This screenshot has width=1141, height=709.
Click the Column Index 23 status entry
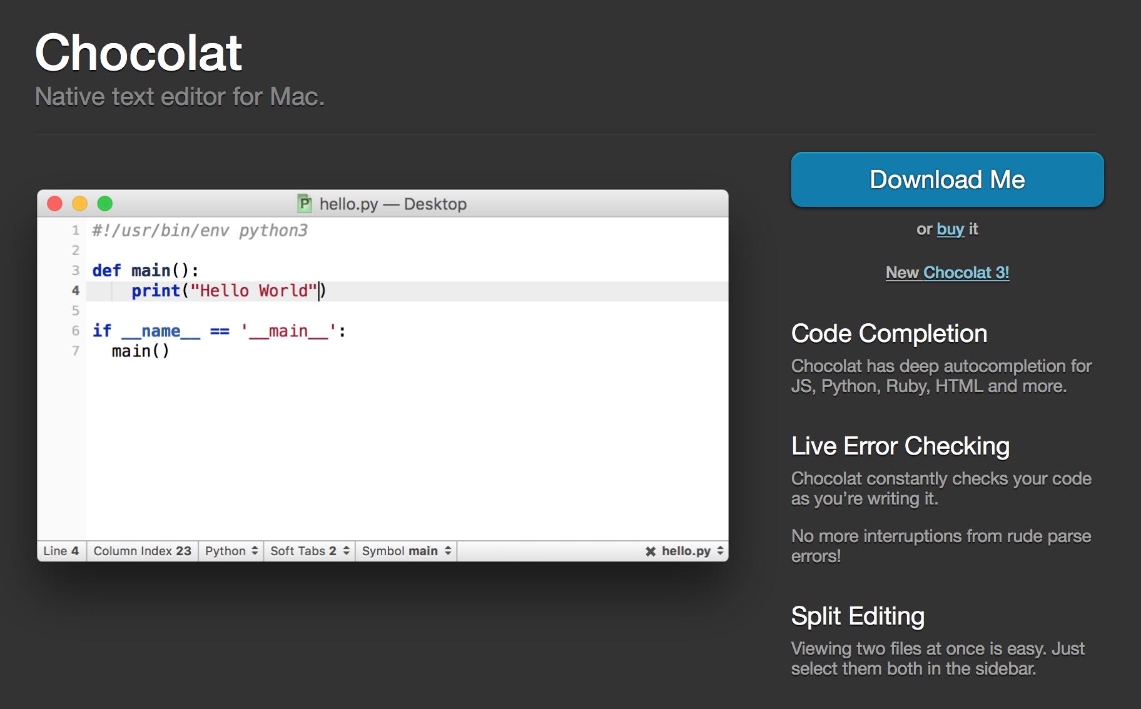click(x=143, y=551)
